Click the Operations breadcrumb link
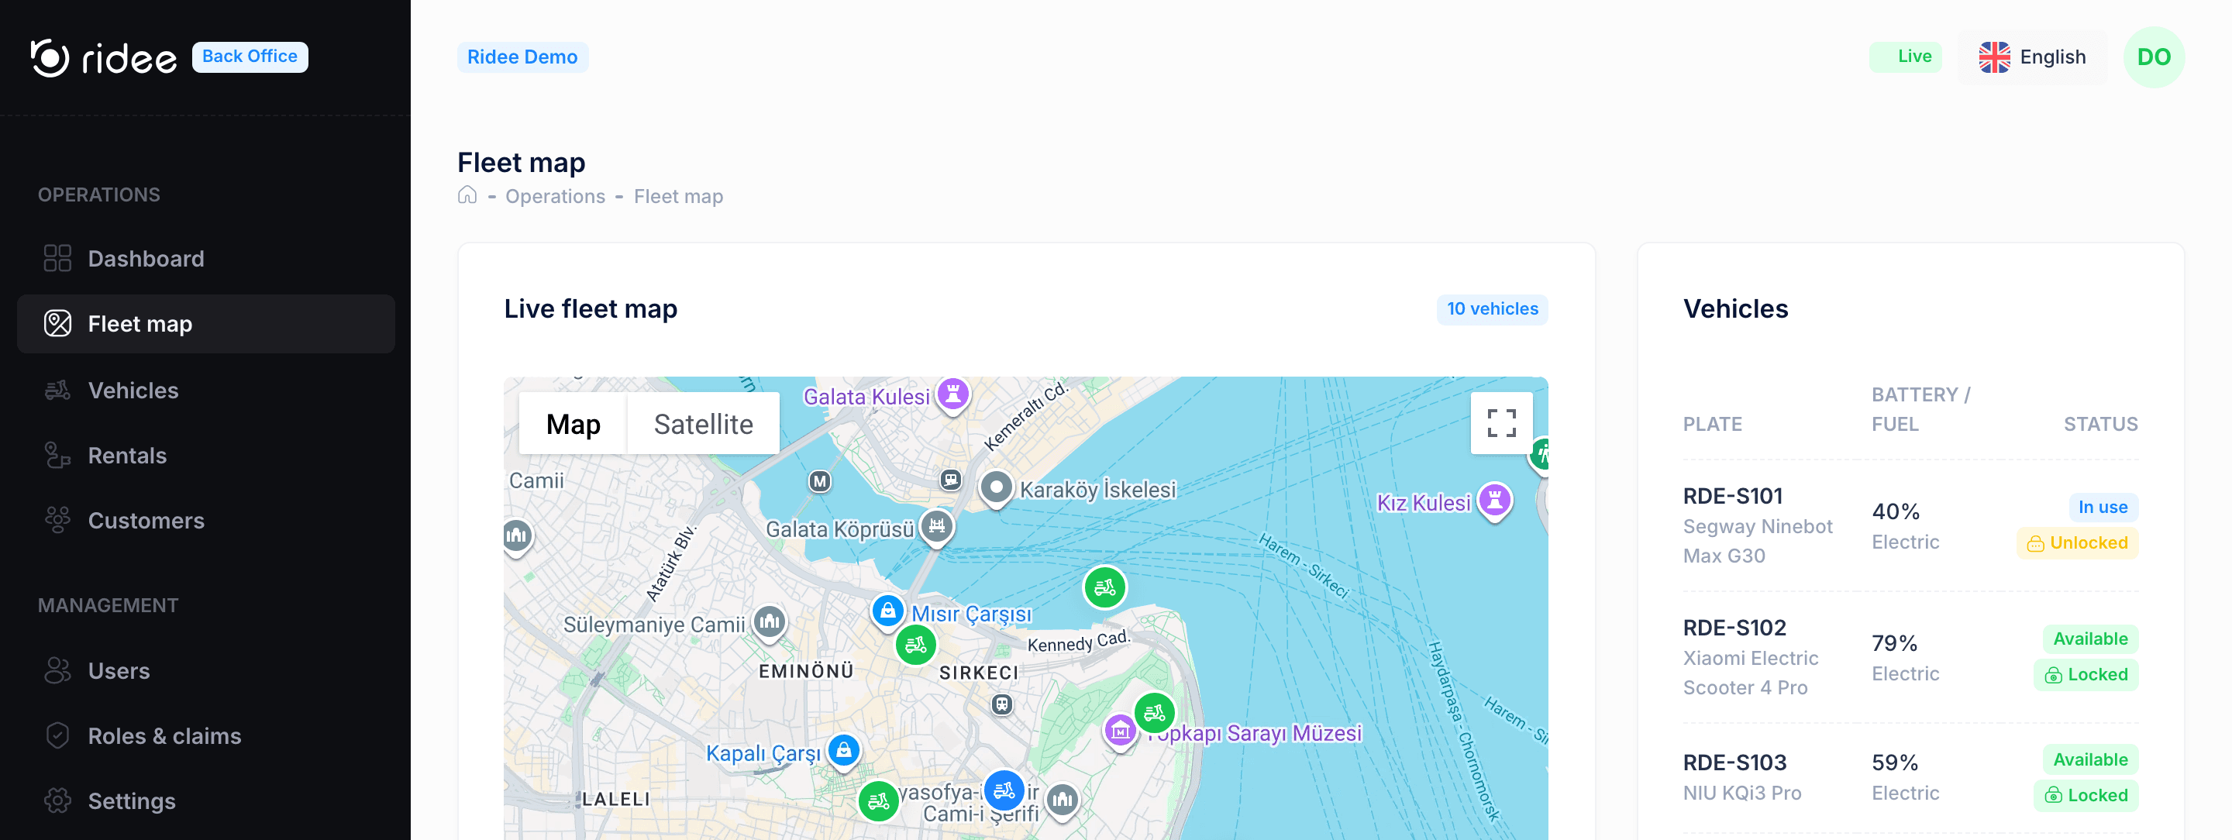Viewport: 2232px width, 840px height. (x=556, y=197)
